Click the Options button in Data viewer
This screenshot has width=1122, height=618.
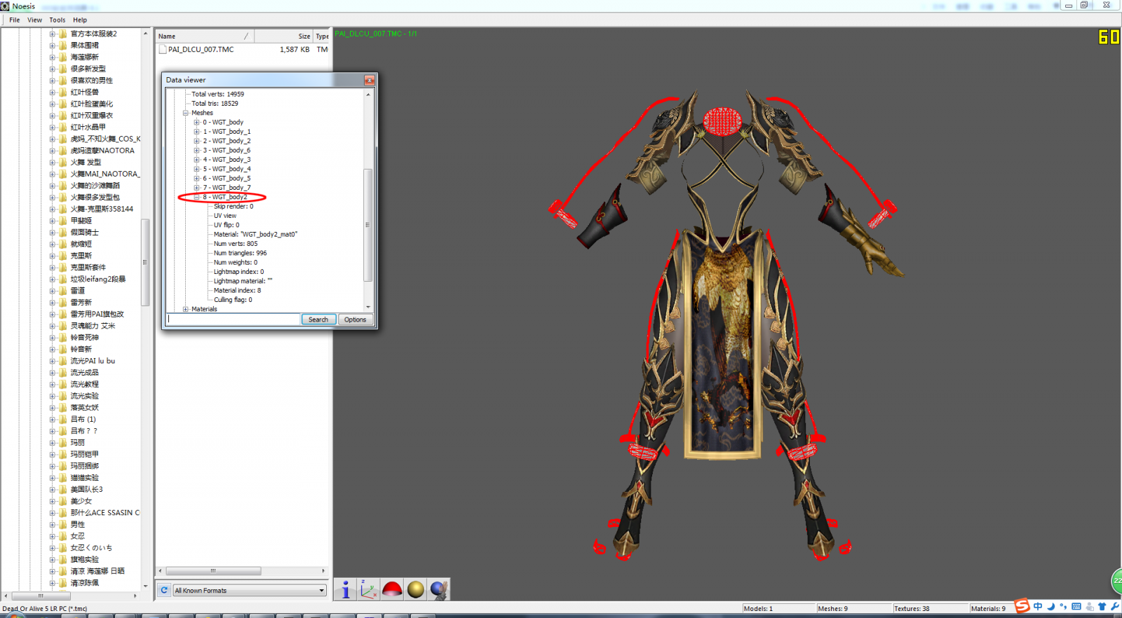[355, 320]
